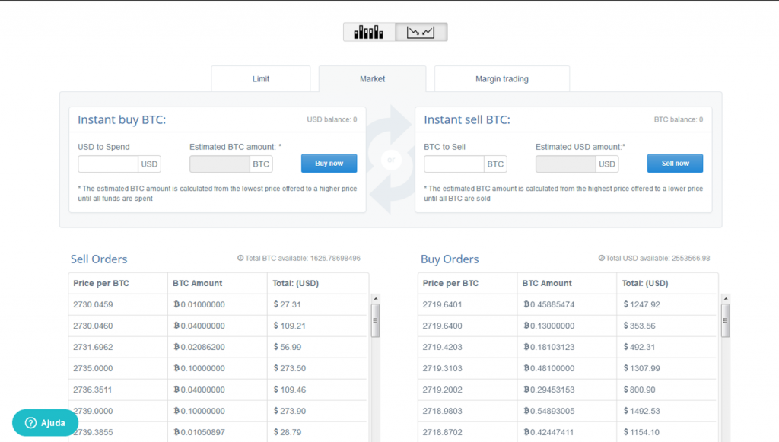
Task: Switch to candlestick bar chart view
Action: pos(369,32)
